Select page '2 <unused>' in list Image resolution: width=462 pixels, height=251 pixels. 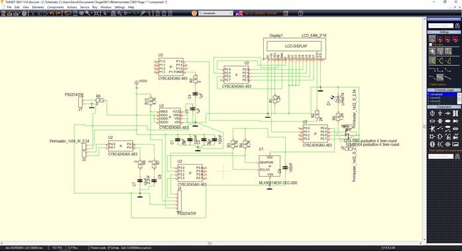(x=442, y=98)
